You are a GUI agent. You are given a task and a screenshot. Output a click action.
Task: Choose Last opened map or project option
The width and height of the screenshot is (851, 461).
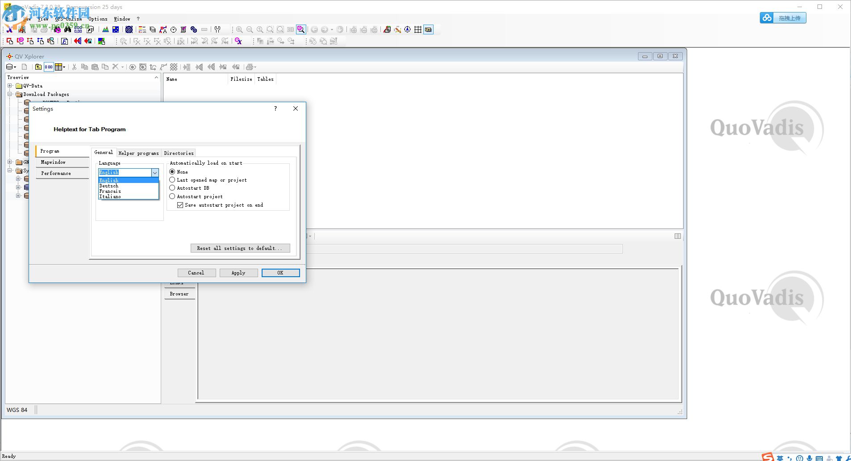[173, 180]
